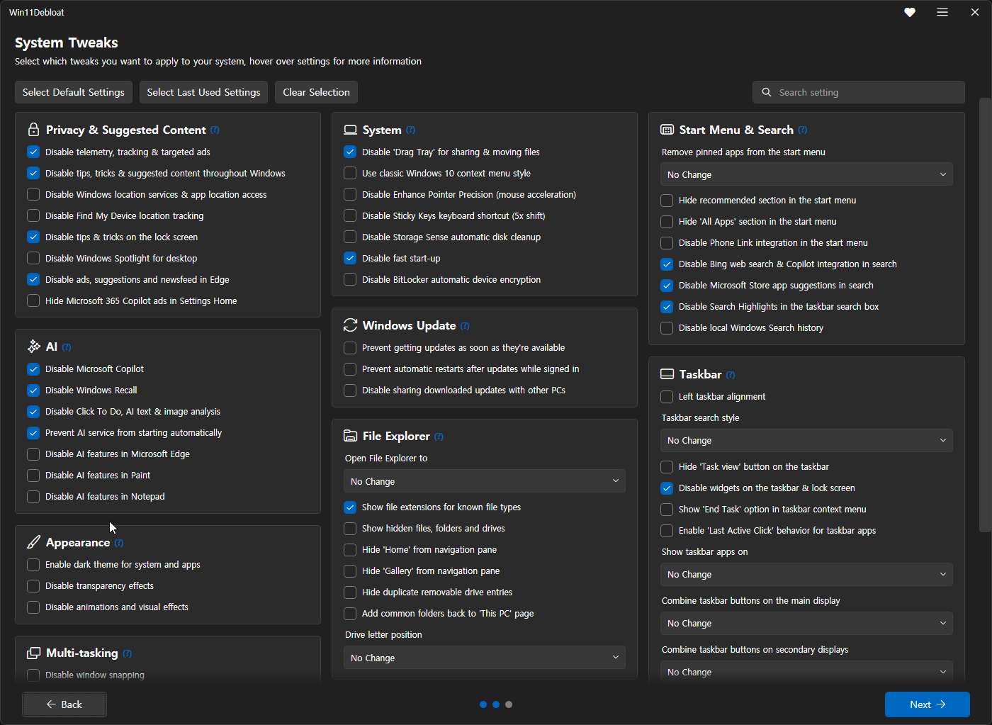Open the Remove pinned apps dropdown
This screenshot has height=725, width=992.
(x=806, y=174)
